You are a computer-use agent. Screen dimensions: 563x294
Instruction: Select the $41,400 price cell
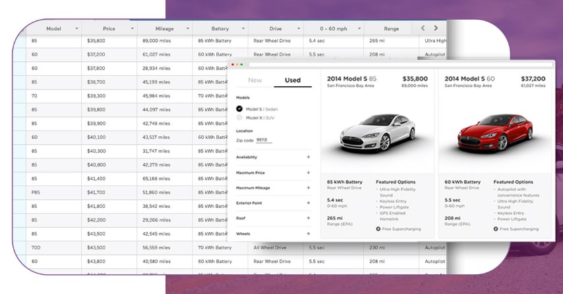click(109, 179)
